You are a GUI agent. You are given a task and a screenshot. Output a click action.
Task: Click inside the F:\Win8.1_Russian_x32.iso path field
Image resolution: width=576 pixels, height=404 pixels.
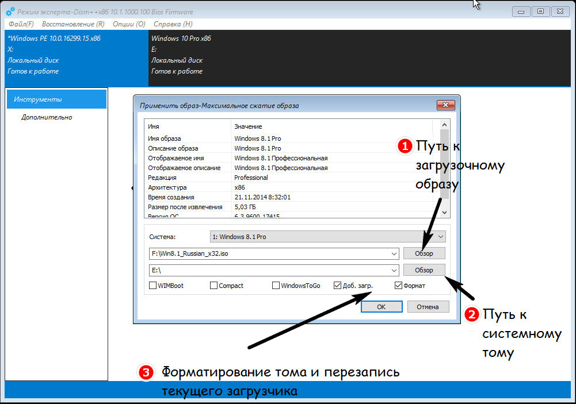(x=270, y=253)
